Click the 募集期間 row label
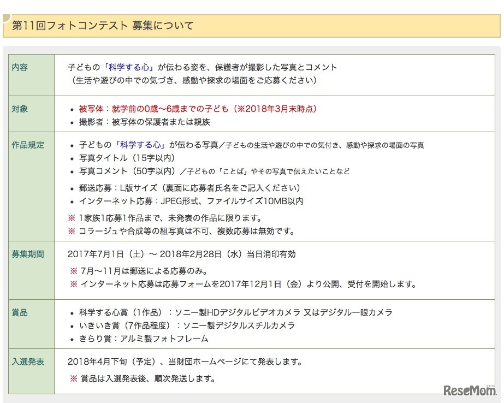The image size is (504, 403). pyautogui.click(x=28, y=254)
